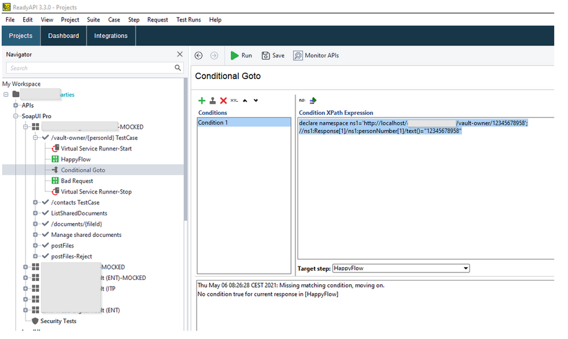Viewport: 568px width, 339px height.
Task: Collapse the SoapUI Pro tree node
Action: tap(16, 116)
